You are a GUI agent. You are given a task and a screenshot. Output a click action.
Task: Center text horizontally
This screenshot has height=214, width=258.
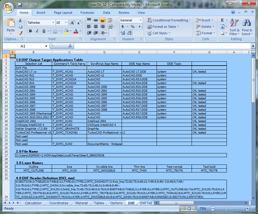(96, 27)
